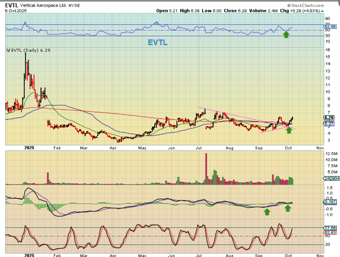Screen dimensions: 340x257
Task: Click the large blue EVTL watermark label
Action: click(x=158, y=43)
